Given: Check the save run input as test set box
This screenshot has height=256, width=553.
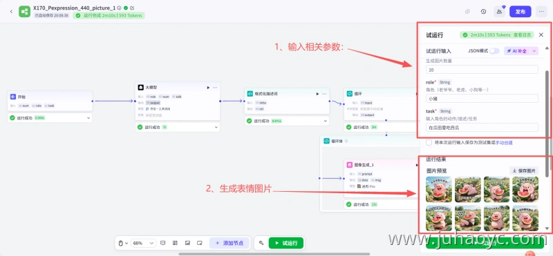Looking at the screenshot, I should click(x=429, y=143).
